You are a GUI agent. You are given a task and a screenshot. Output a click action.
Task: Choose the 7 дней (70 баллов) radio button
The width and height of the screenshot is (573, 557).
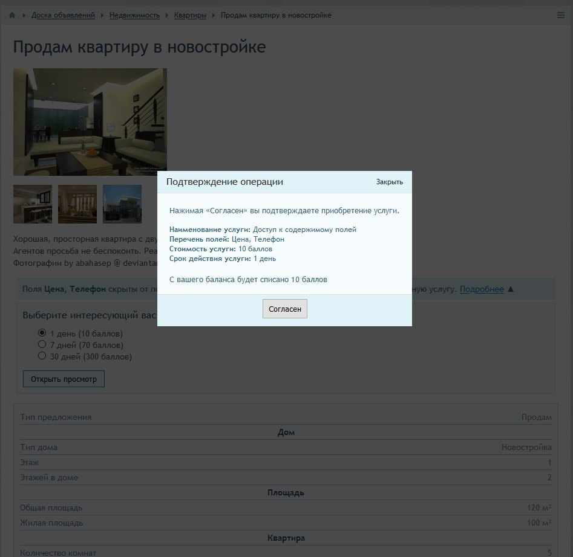click(42, 345)
